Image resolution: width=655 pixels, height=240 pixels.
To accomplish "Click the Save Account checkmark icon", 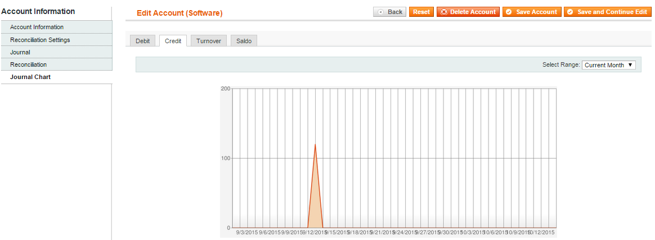I will (508, 12).
